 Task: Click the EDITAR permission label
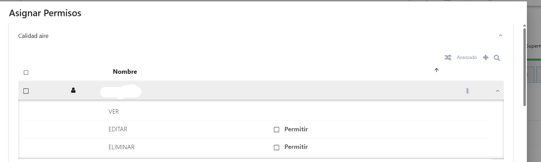[x=118, y=129]
